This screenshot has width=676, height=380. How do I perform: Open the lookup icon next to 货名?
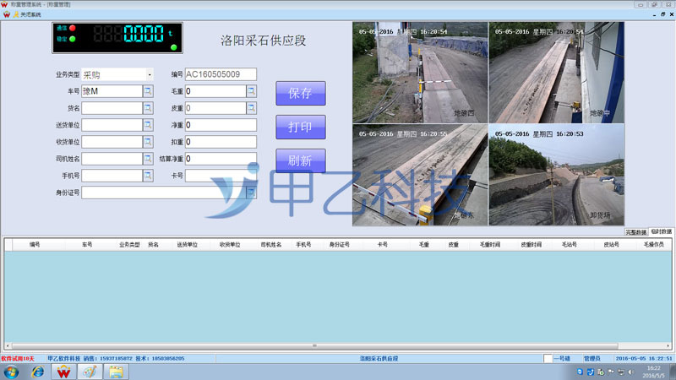coord(148,108)
